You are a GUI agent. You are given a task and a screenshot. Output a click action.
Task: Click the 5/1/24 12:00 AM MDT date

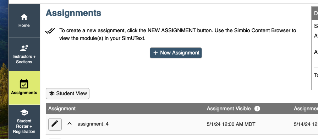click(231, 124)
